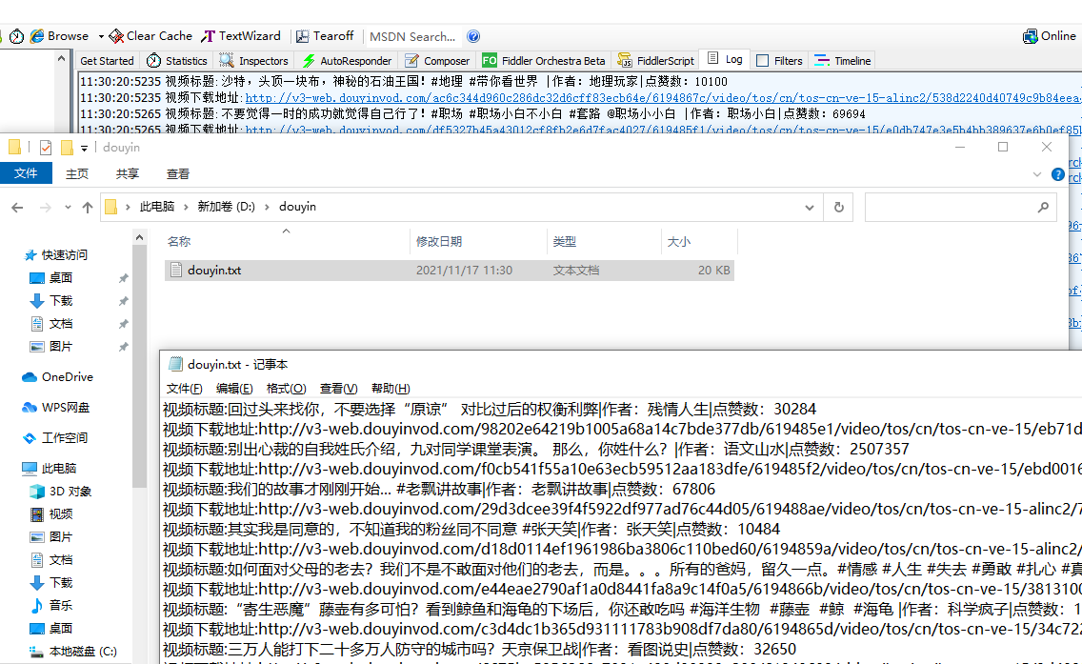
Task: Open the recent locations dropdown in Explorer
Action: (68, 207)
